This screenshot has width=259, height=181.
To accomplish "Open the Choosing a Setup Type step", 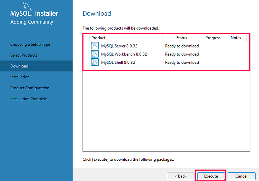I will click(30, 44).
